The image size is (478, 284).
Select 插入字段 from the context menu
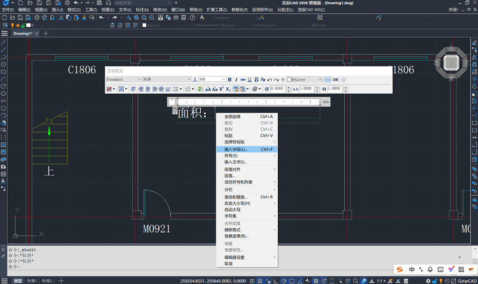236,149
